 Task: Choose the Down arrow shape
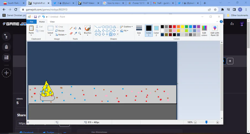[x=103, y=34]
